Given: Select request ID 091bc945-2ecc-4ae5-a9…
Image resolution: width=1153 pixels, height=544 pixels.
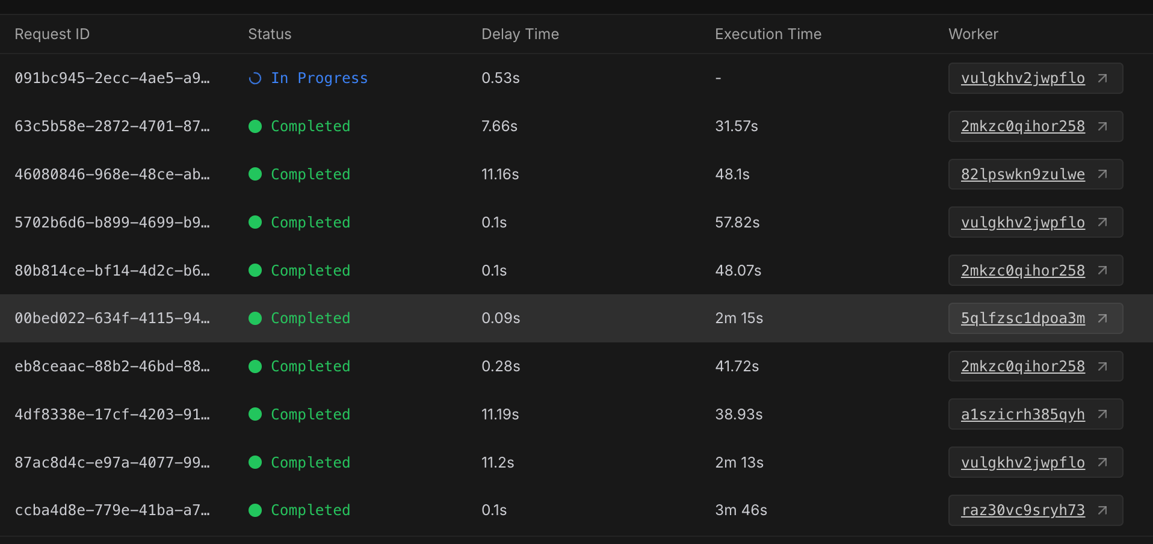Looking at the screenshot, I should click(112, 78).
